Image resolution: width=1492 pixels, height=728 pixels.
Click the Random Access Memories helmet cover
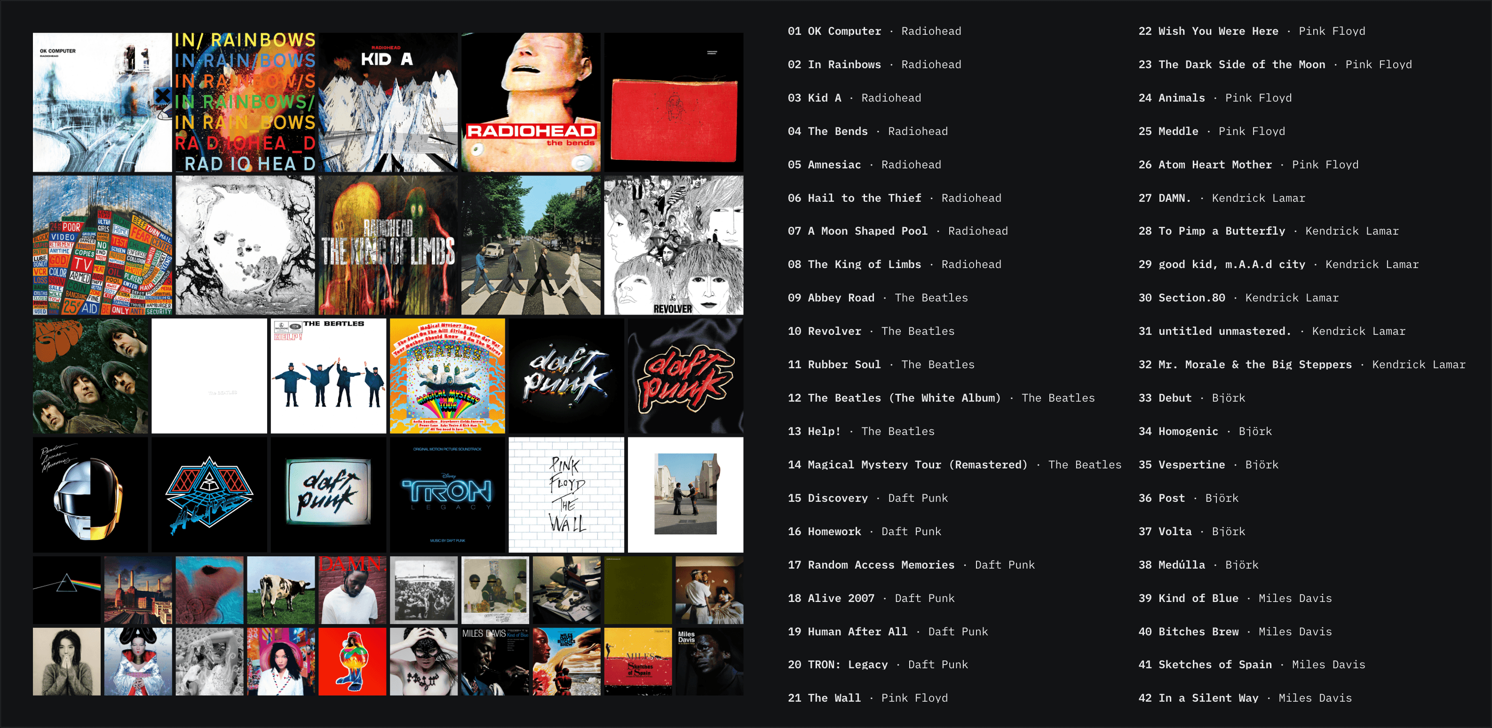click(x=90, y=495)
